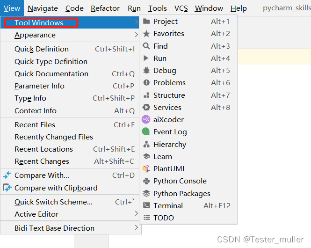Screen dimensions: 311x248
Task: Choose Quick Documentation
Action: (70, 74)
